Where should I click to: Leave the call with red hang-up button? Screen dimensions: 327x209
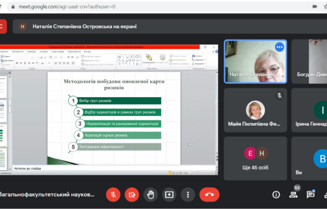[x=209, y=195]
